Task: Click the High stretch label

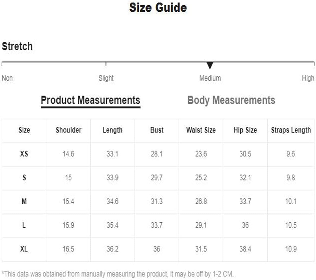Action: pos(308,78)
